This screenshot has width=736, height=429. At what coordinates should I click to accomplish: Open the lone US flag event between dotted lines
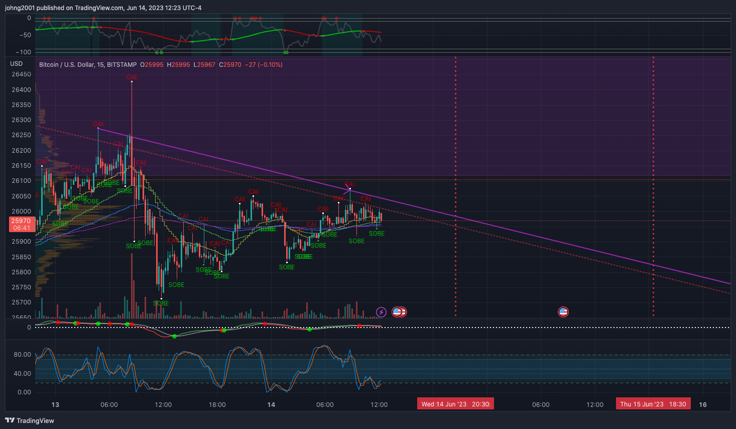tap(563, 312)
